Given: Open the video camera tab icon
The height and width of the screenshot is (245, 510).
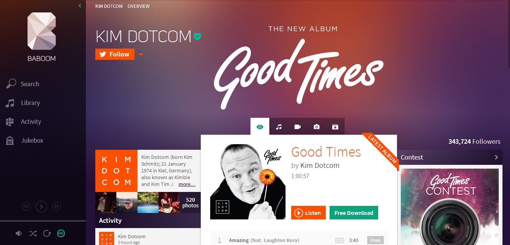Looking at the screenshot, I should (x=298, y=127).
